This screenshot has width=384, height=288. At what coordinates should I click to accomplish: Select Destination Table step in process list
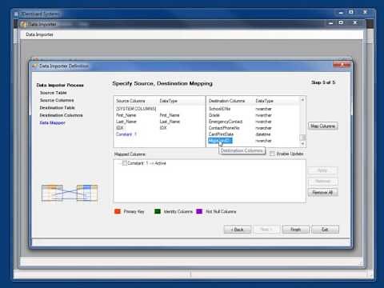click(57, 107)
